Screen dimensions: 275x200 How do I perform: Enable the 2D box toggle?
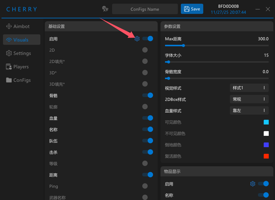pyautogui.click(x=145, y=50)
